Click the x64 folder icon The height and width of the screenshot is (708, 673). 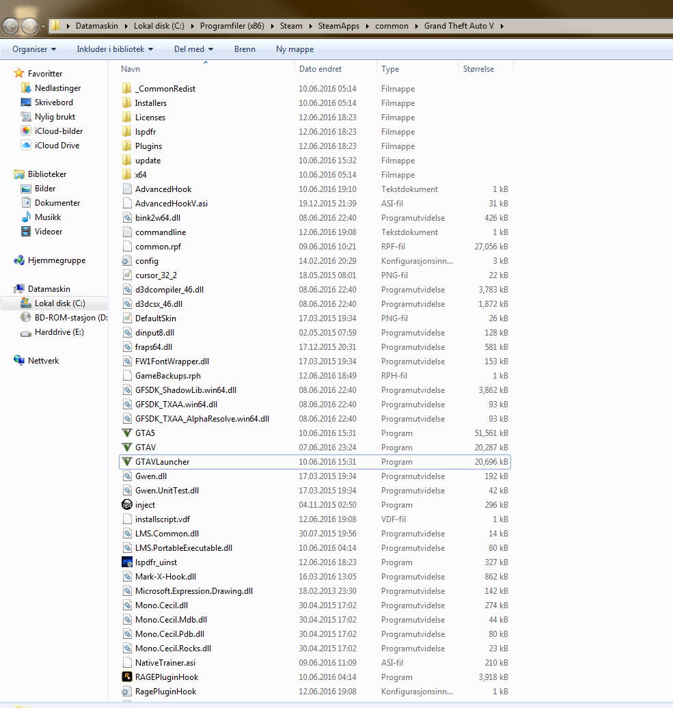[x=127, y=175]
